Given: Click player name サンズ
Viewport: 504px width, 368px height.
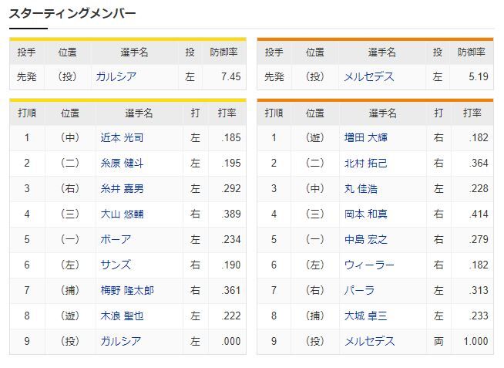Looking at the screenshot, I should (x=116, y=265).
